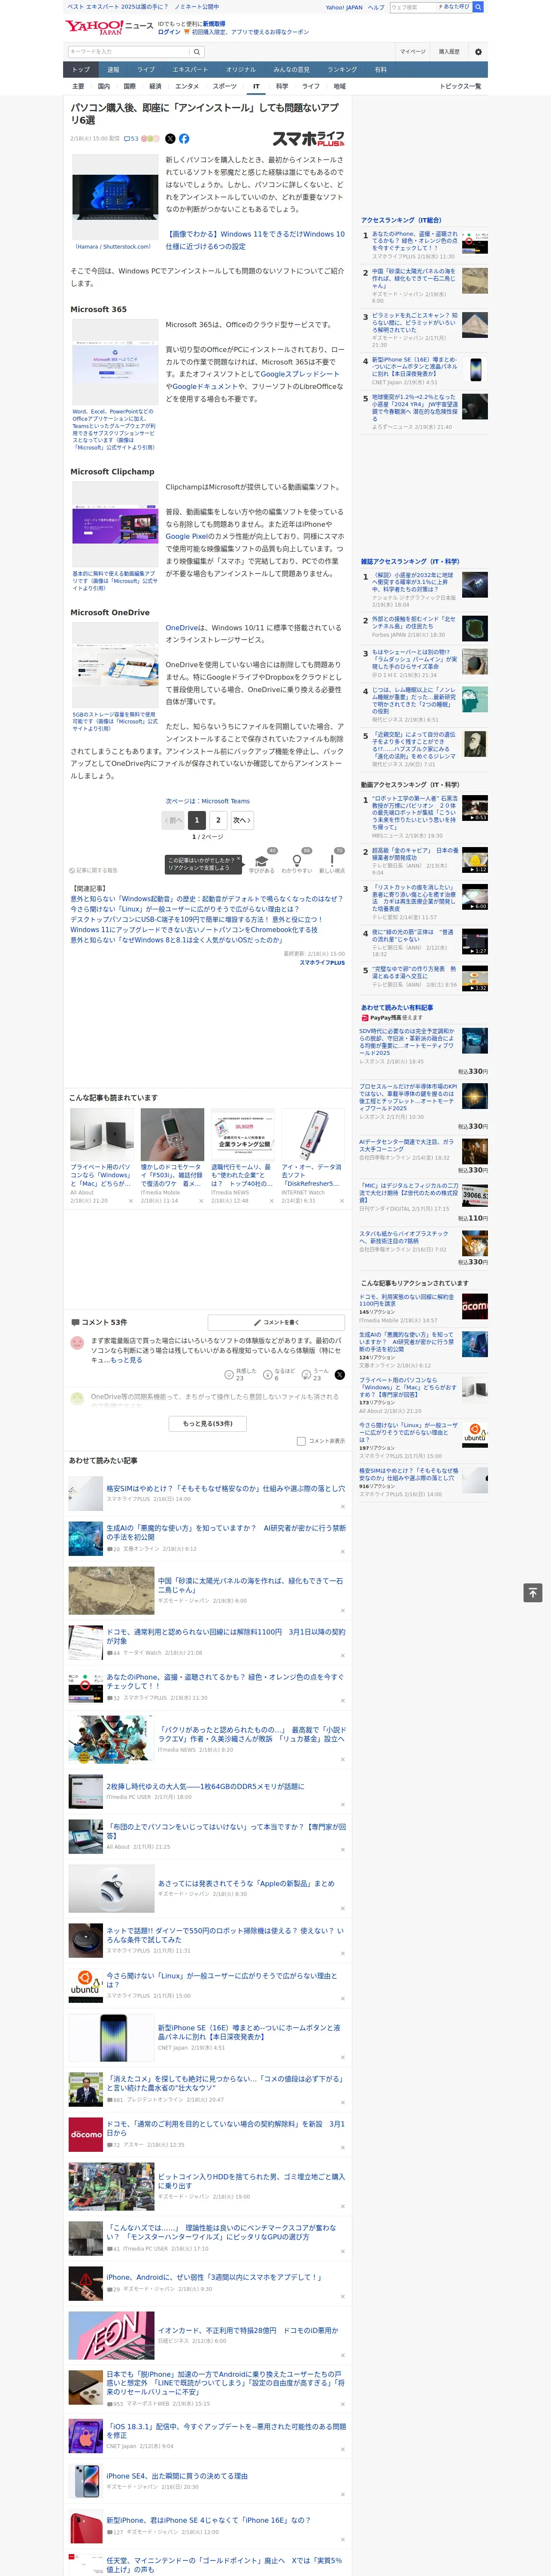Open the トピックス一覧 list link
This screenshot has width=551, height=2576.
[460, 86]
